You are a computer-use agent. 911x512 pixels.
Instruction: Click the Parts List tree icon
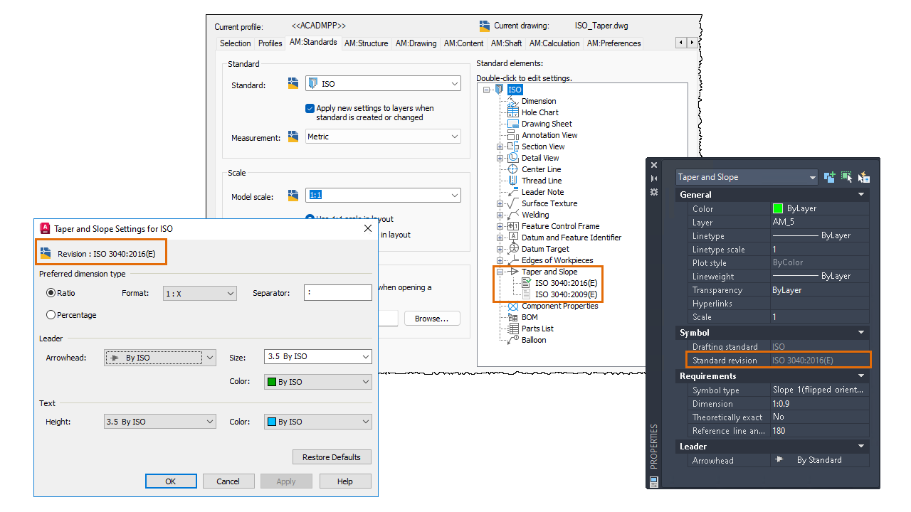(x=512, y=329)
